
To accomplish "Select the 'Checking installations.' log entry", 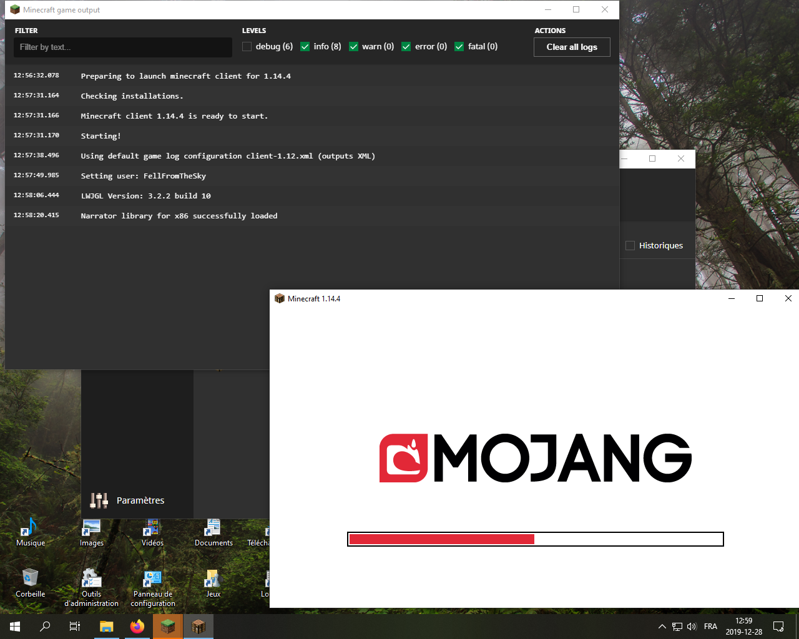I will click(x=312, y=96).
